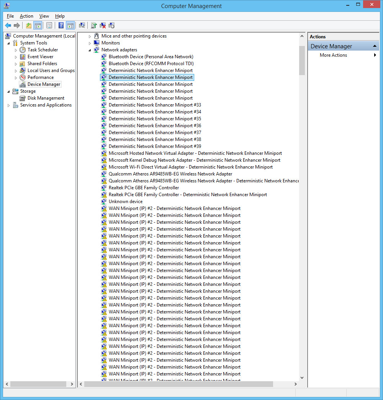Open the Action menu
Viewport: 383px width, 400px height.
click(x=26, y=16)
